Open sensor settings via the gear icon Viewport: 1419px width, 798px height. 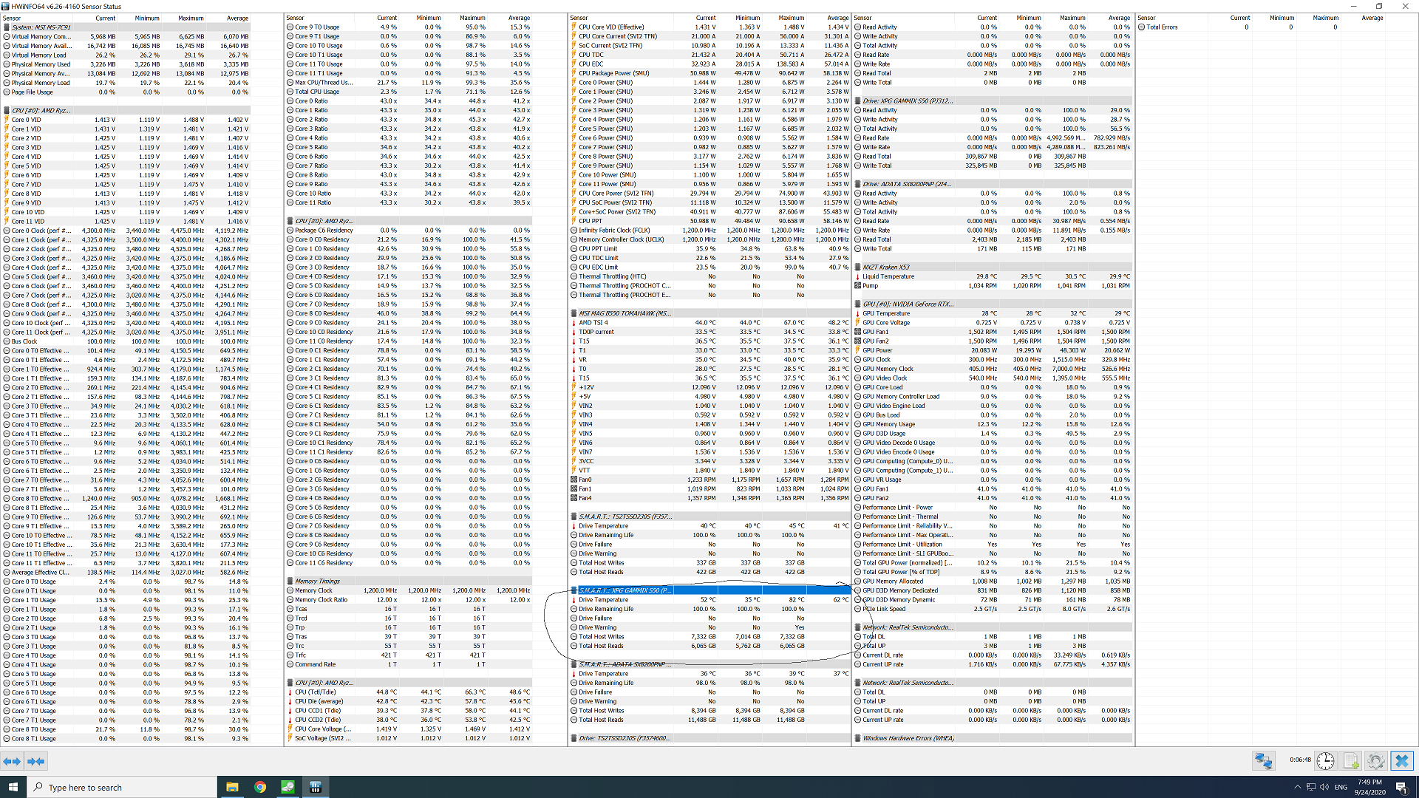click(1375, 760)
